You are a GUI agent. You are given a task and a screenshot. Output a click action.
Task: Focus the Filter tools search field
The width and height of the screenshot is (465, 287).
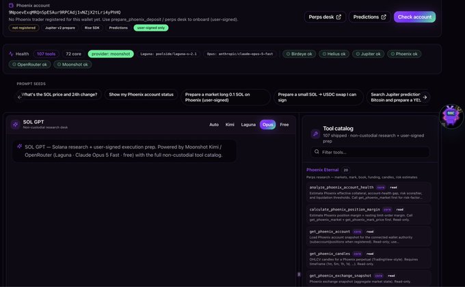(370, 152)
